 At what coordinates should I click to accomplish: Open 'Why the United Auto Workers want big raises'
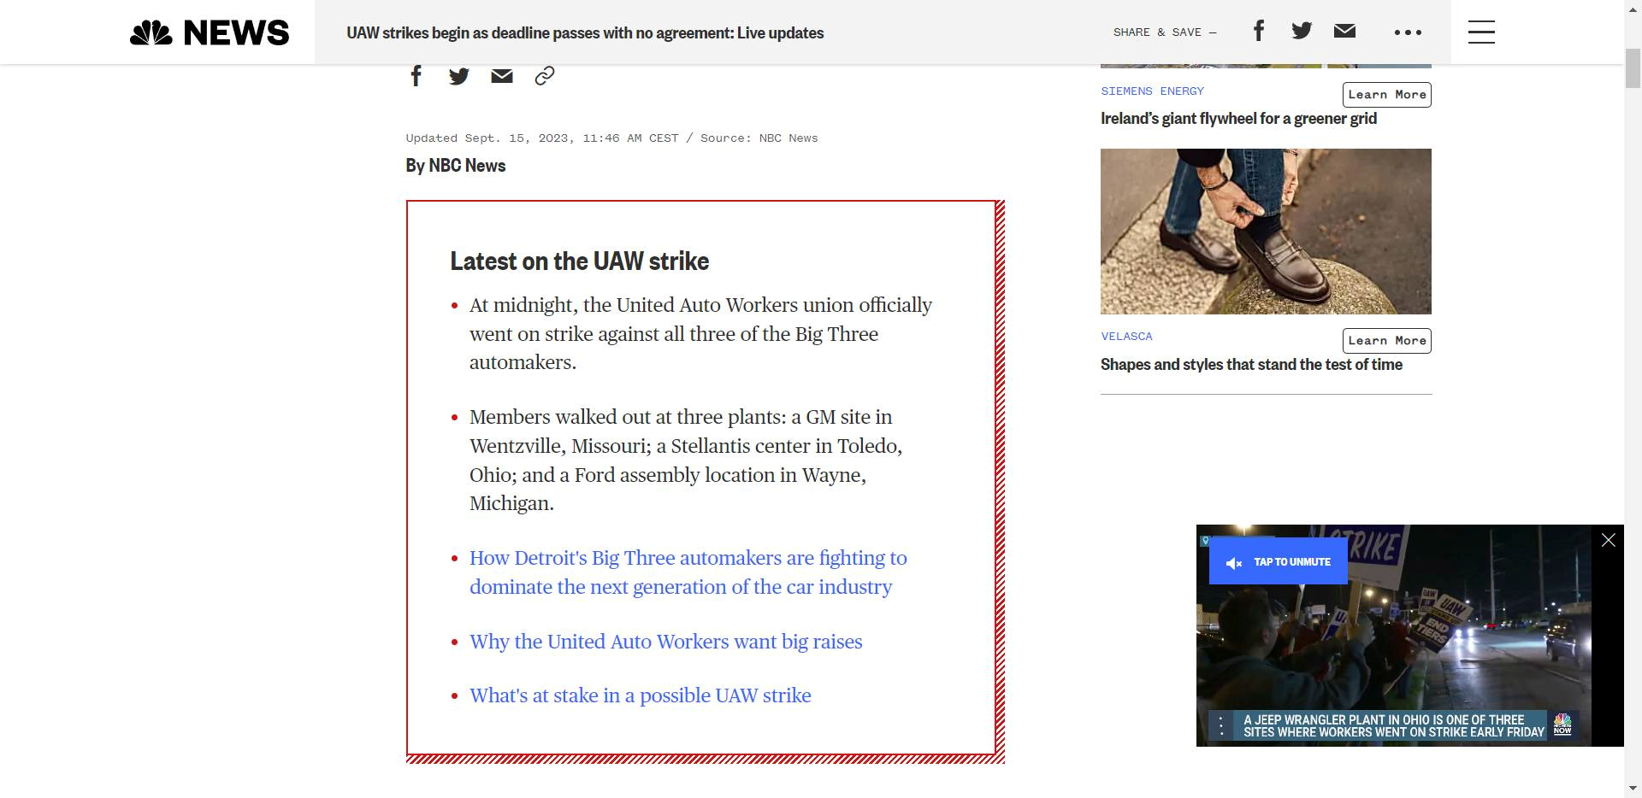point(665,642)
